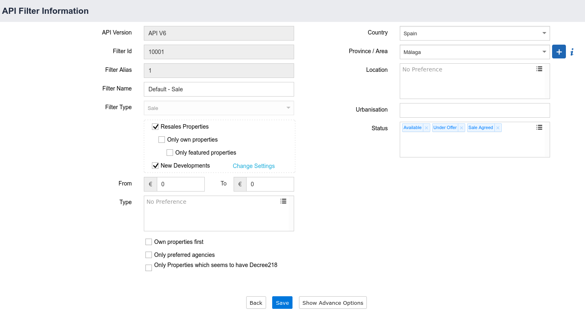Toggle Only preferred agencies
The height and width of the screenshot is (321, 585).
coord(149,254)
